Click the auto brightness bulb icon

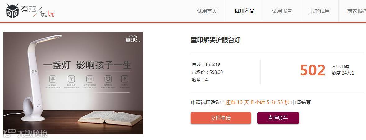coord(71,79)
